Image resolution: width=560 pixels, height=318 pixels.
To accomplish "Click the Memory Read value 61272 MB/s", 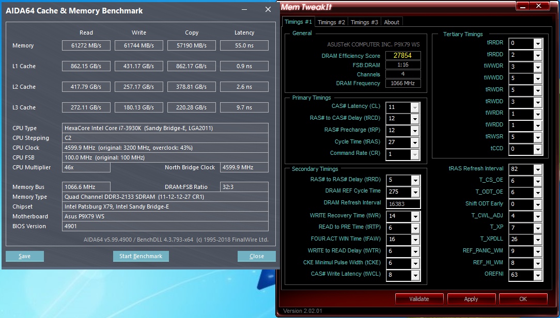I will coord(86,45).
